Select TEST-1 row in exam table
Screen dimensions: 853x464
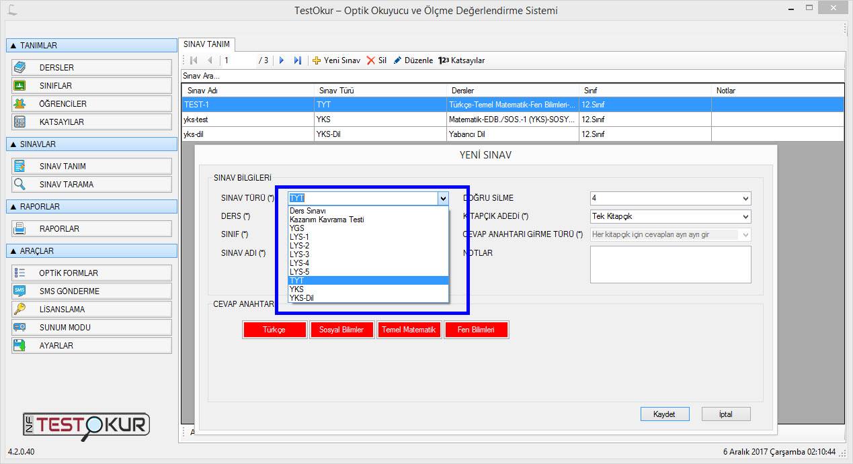pos(513,105)
